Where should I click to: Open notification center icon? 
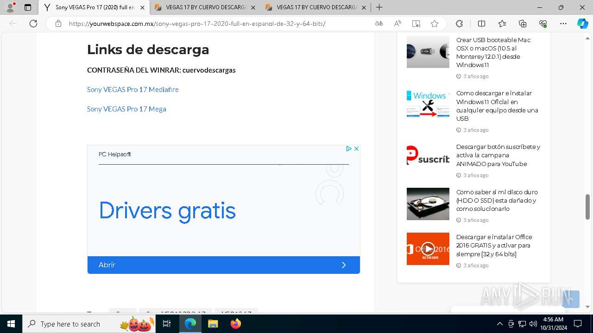(577, 324)
